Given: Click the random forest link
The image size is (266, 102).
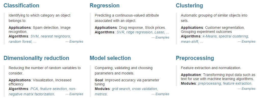Looking at the screenshot, I should pyautogui.click(x=20, y=42).
